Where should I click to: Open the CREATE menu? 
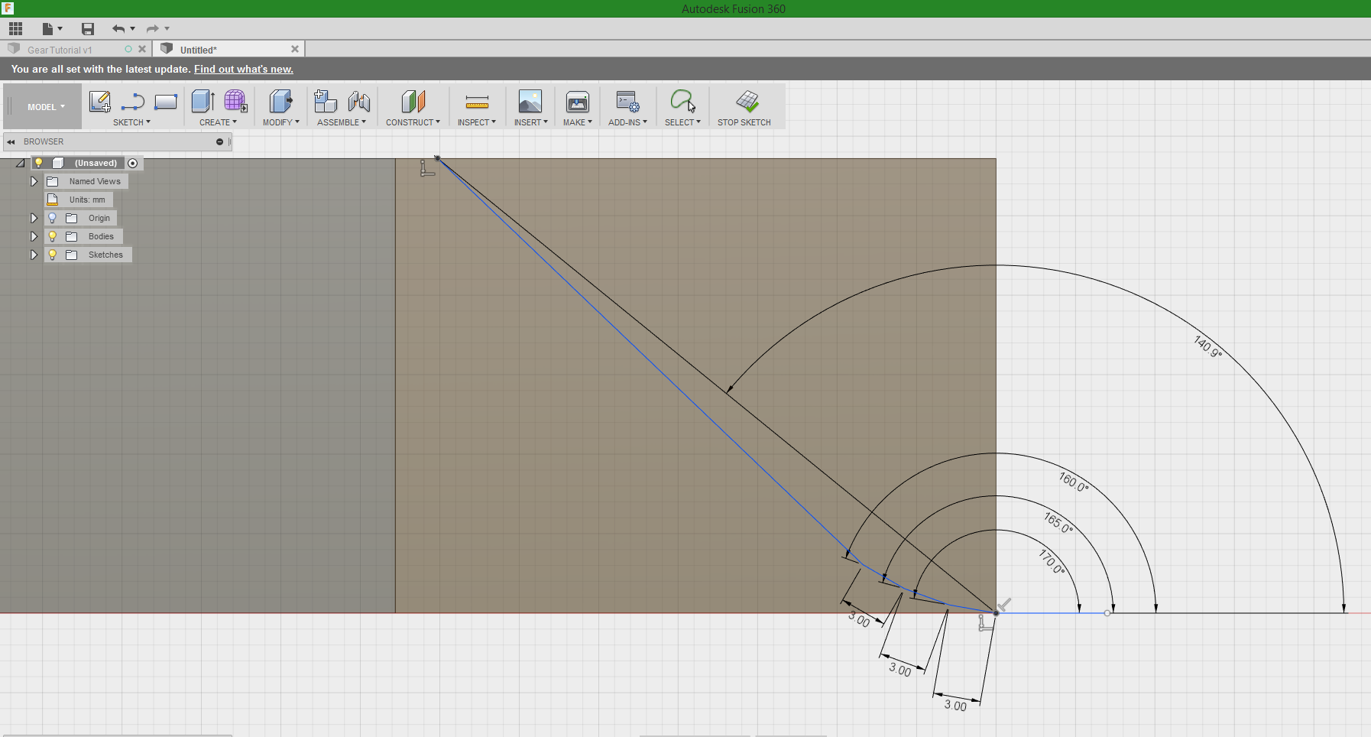(218, 122)
